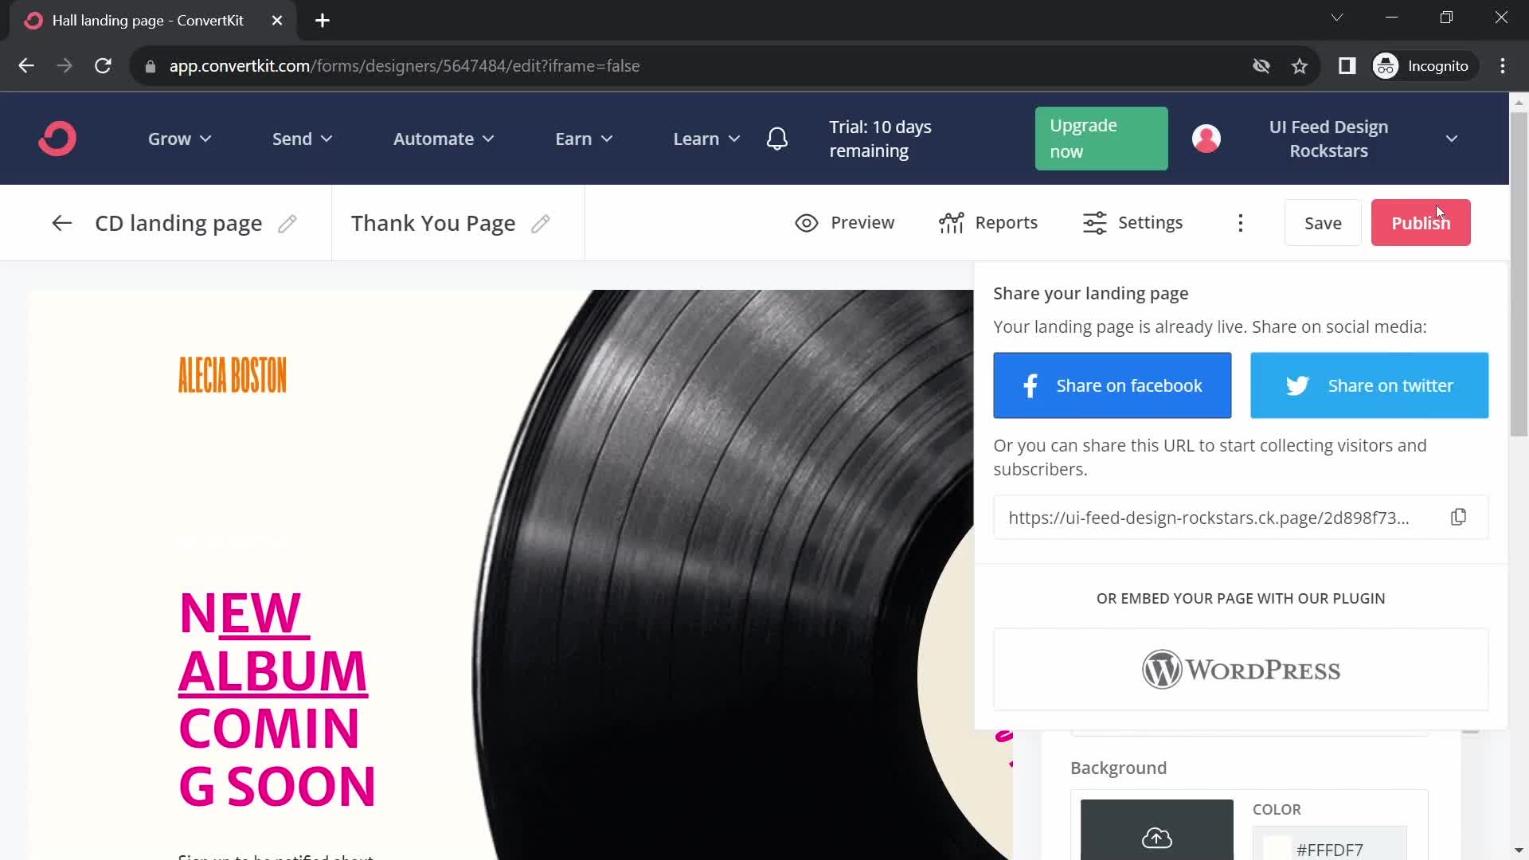Click CD landing page menu item
The image size is (1529, 860).
pos(178,223)
